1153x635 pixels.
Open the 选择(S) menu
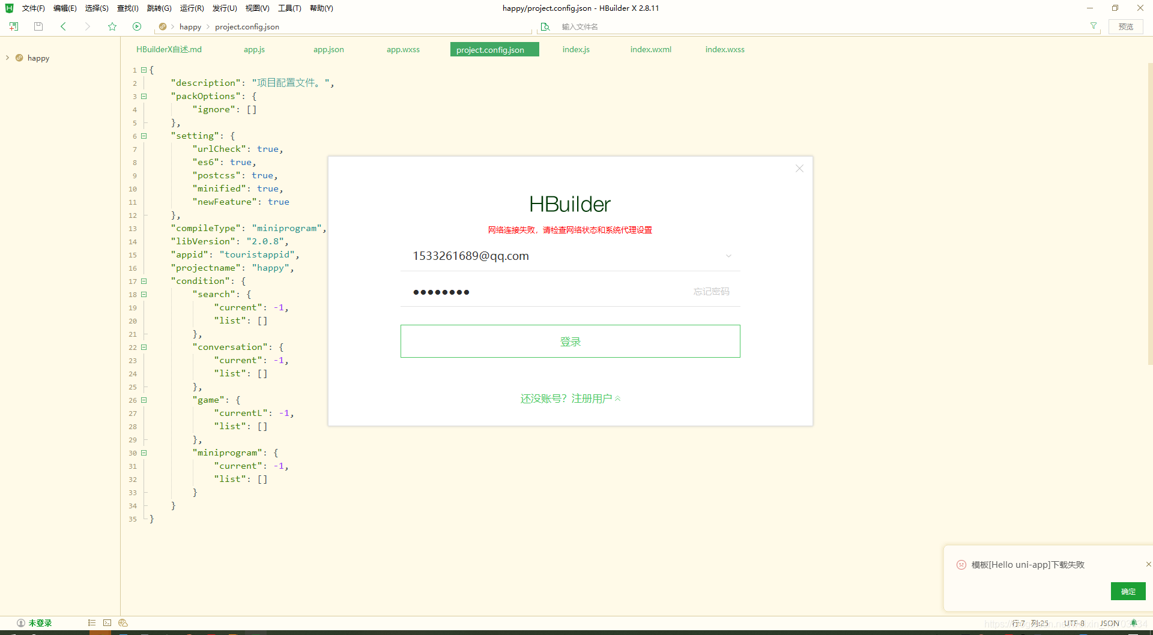pyautogui.click(x=97, y=8)
